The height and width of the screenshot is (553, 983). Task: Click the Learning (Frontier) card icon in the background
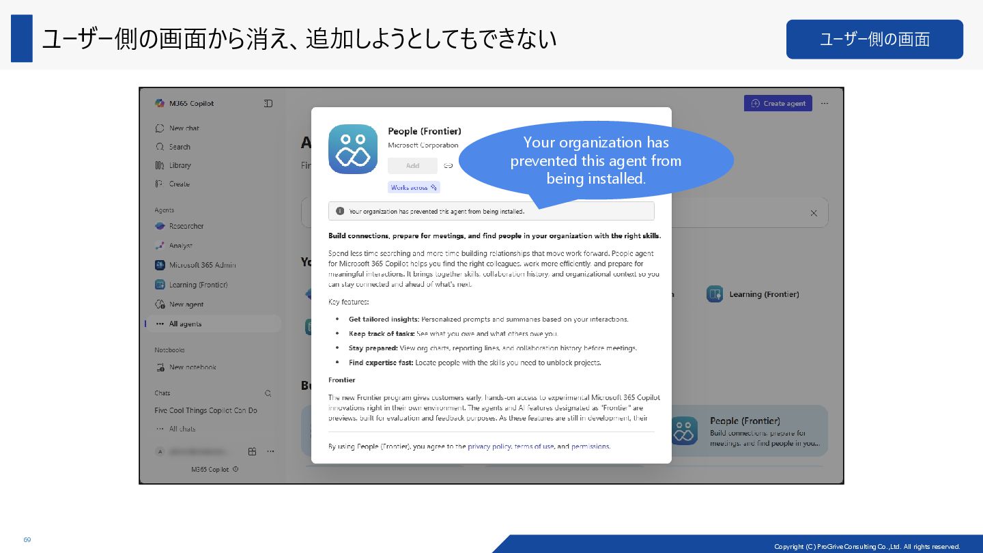click(x=715, y=294)
